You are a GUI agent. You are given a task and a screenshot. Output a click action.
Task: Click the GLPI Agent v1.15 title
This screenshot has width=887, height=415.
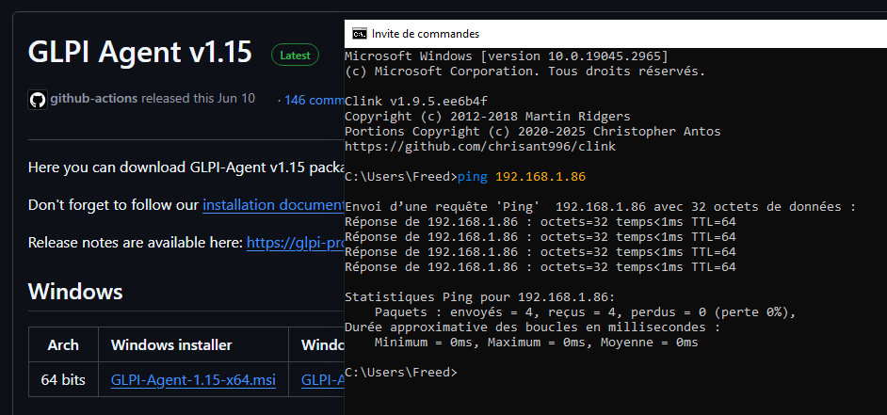pos(140,52)
